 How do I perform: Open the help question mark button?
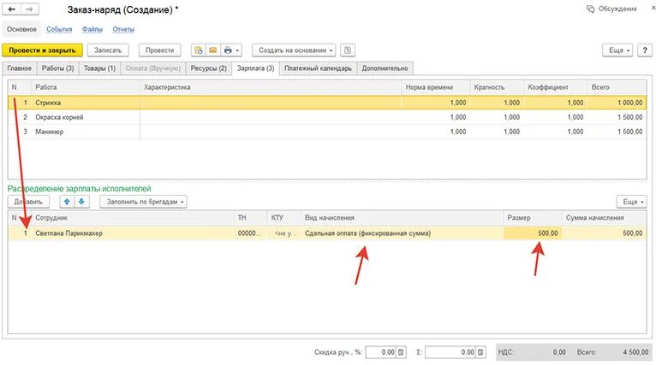coord(645,50)
